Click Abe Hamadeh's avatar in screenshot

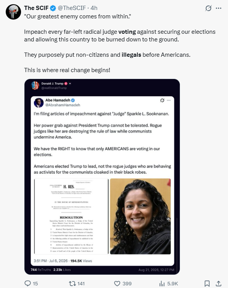click(39, 103)
